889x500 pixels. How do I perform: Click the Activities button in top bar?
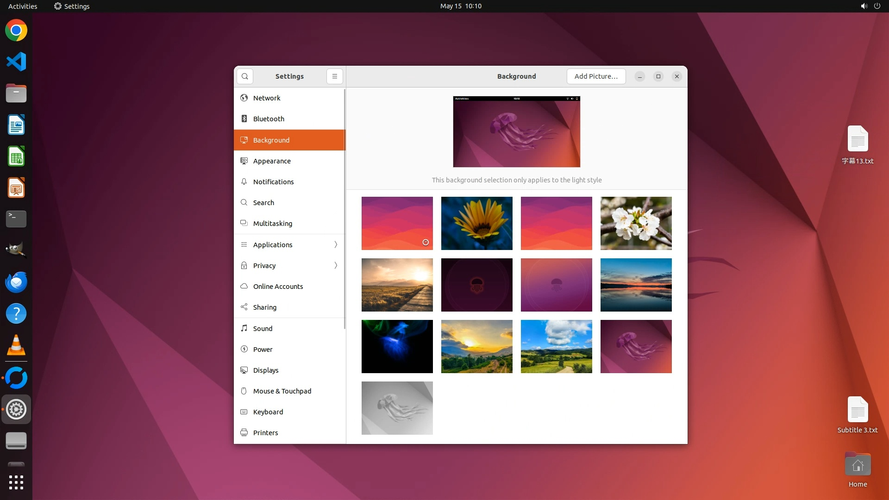(x=23, y=6)
